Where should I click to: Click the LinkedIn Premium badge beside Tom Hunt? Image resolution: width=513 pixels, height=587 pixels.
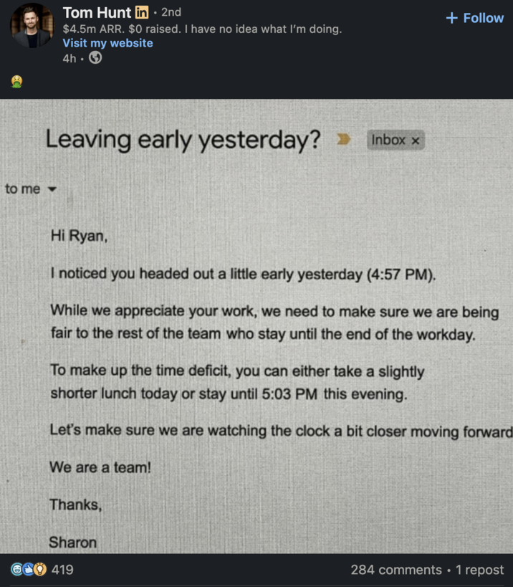142,13
